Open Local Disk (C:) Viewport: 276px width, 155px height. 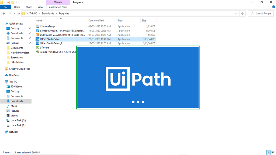click(18, 120)
